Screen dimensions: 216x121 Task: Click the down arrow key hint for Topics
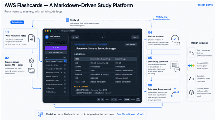116,99
